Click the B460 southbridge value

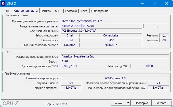pyautogui.click(x=111, y=40)
